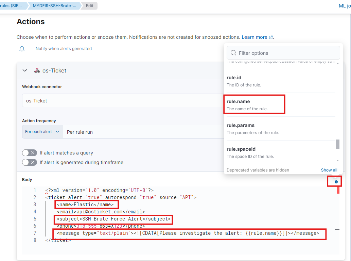
Task: Click the Deprecated variables are hidden text
Action: 258,170
